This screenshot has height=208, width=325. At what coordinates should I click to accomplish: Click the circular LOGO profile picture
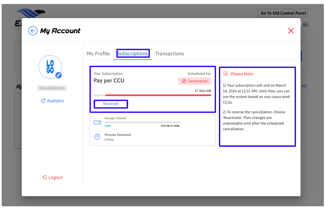[50, 67]
